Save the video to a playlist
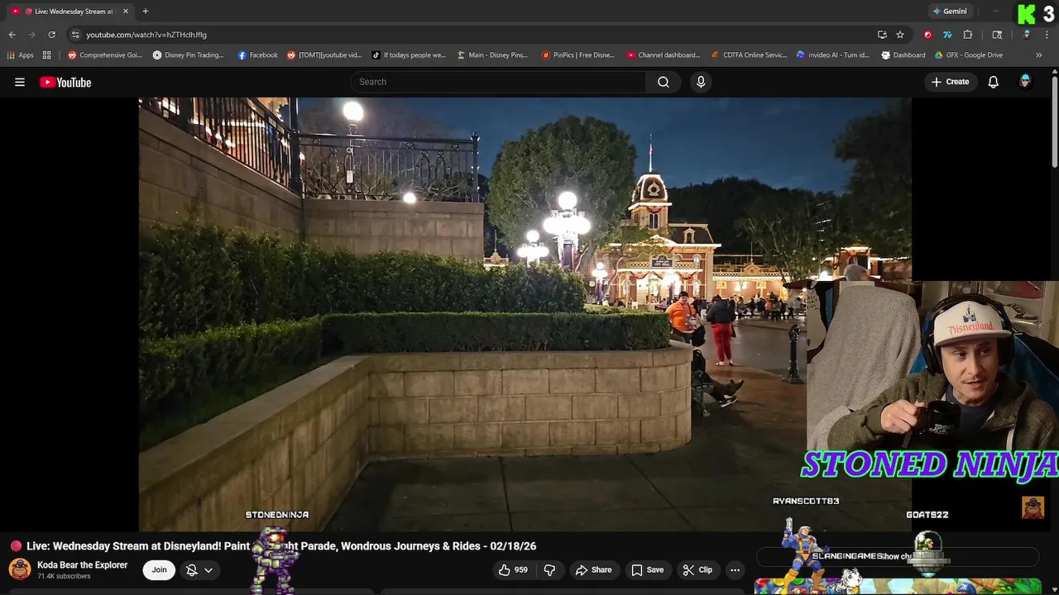The width and height of the screenshot is (1059, 595). coord(647,569)
